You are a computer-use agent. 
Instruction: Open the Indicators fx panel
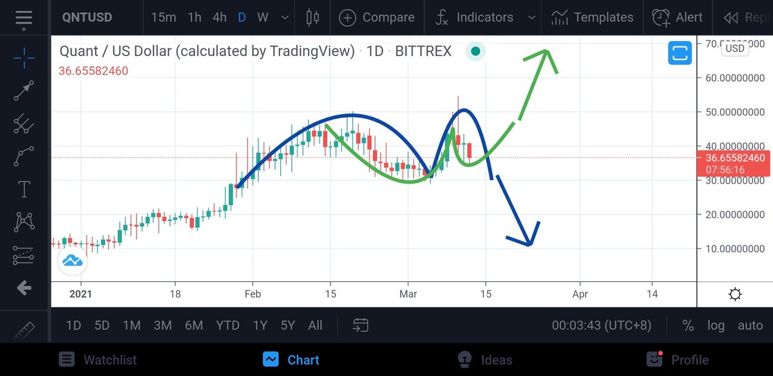click(475, 17)
